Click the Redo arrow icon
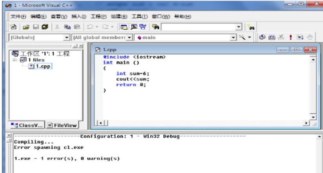Image resolution: width=323 pixels, height=173 pixels. pos(105,27)
